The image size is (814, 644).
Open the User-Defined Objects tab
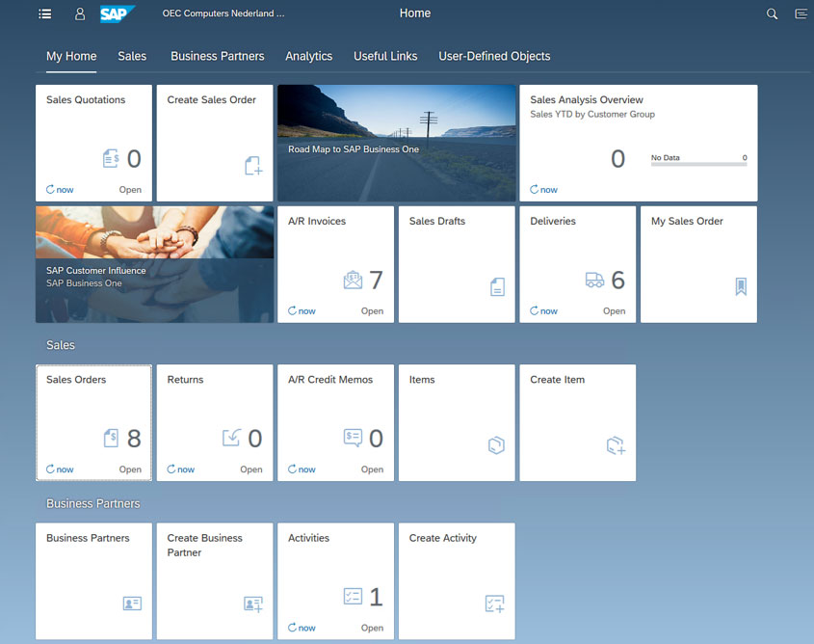point(494,56)
